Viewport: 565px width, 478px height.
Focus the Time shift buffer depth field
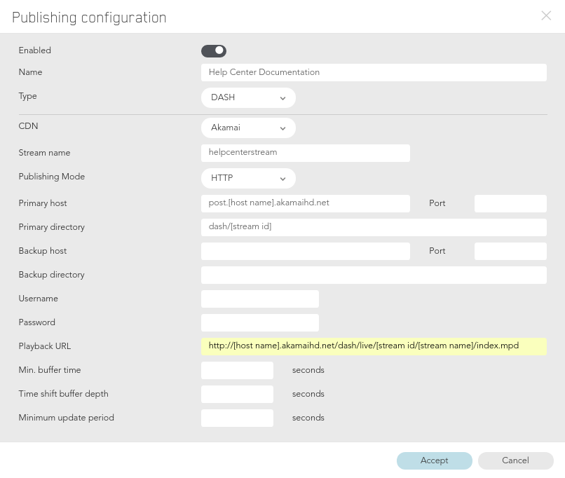pos(237,394)
